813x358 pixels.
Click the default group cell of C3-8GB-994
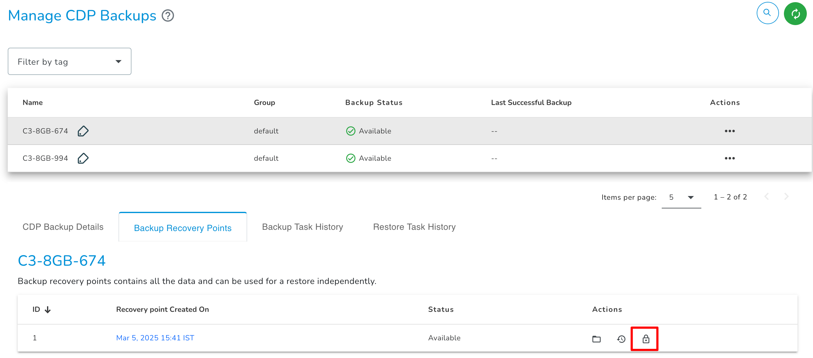coord(266,158)
